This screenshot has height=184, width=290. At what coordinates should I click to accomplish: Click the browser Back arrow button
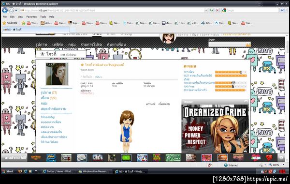click(x=5, y=10)
